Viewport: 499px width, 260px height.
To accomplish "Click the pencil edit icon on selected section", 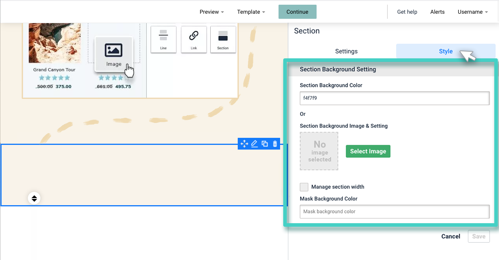I will 254,144.
